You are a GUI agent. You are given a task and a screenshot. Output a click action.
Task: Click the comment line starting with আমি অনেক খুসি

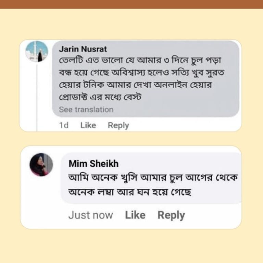(x=153, y=178)
